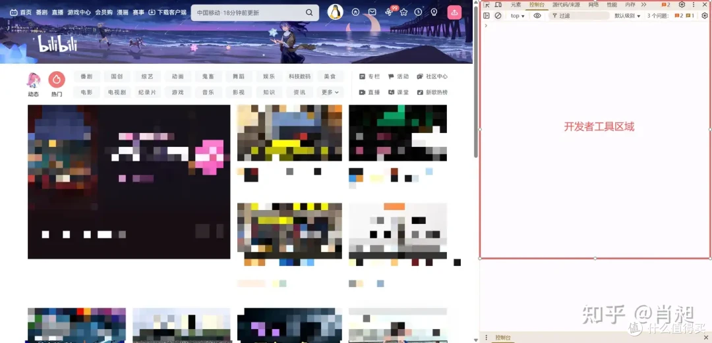Image resolution: width=712 pixels, height=343 pixels.
Task: Open the Linux penguin user avatar
Action: (x=335, y=13)
